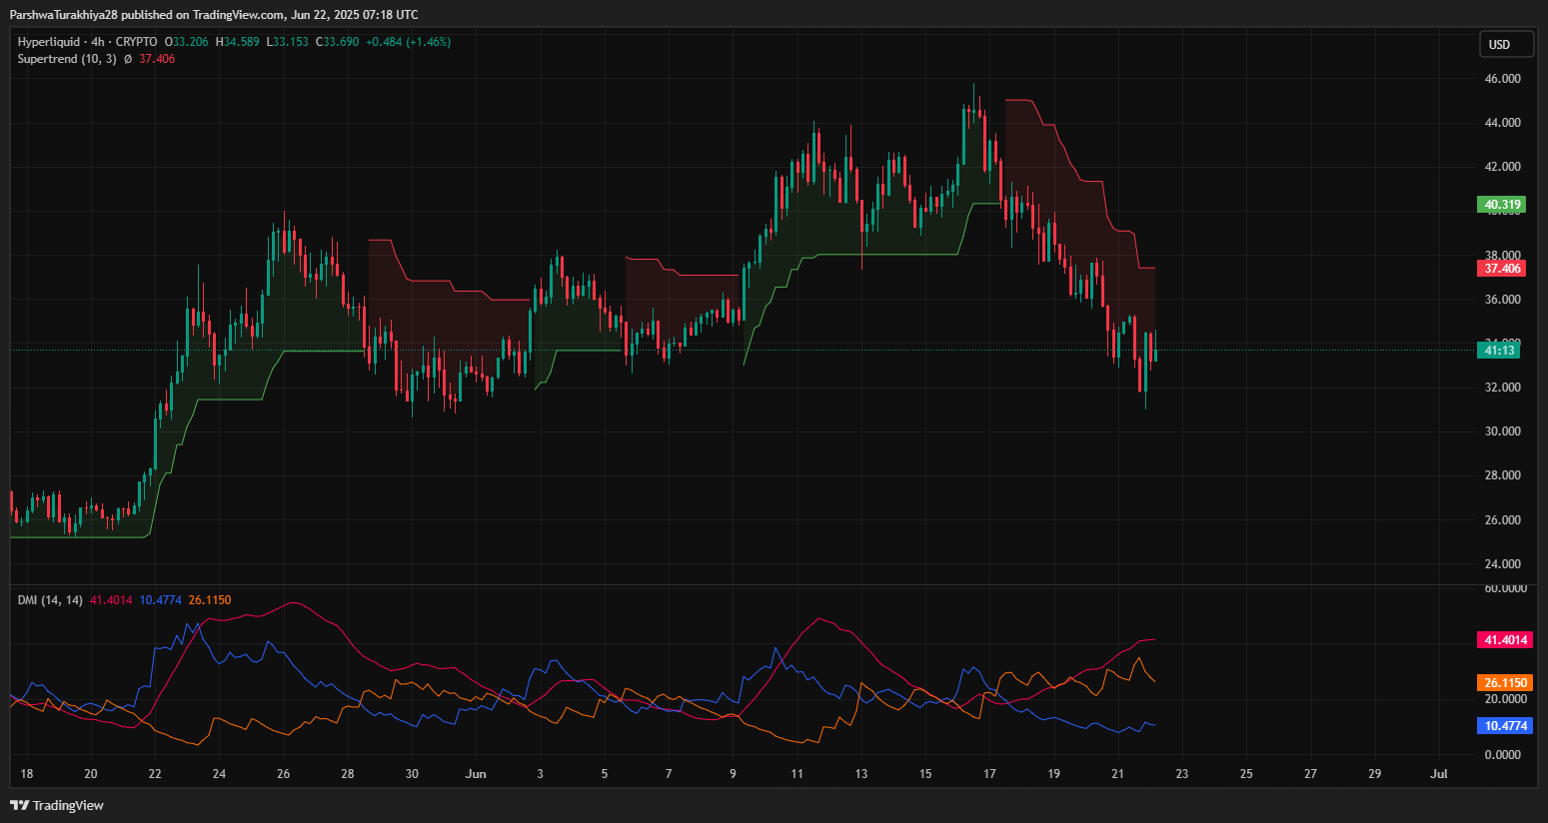Click the 28.000 price axis label
Image resolution: width=1548 pixels, height=823 pixels.
[1502, 475]
